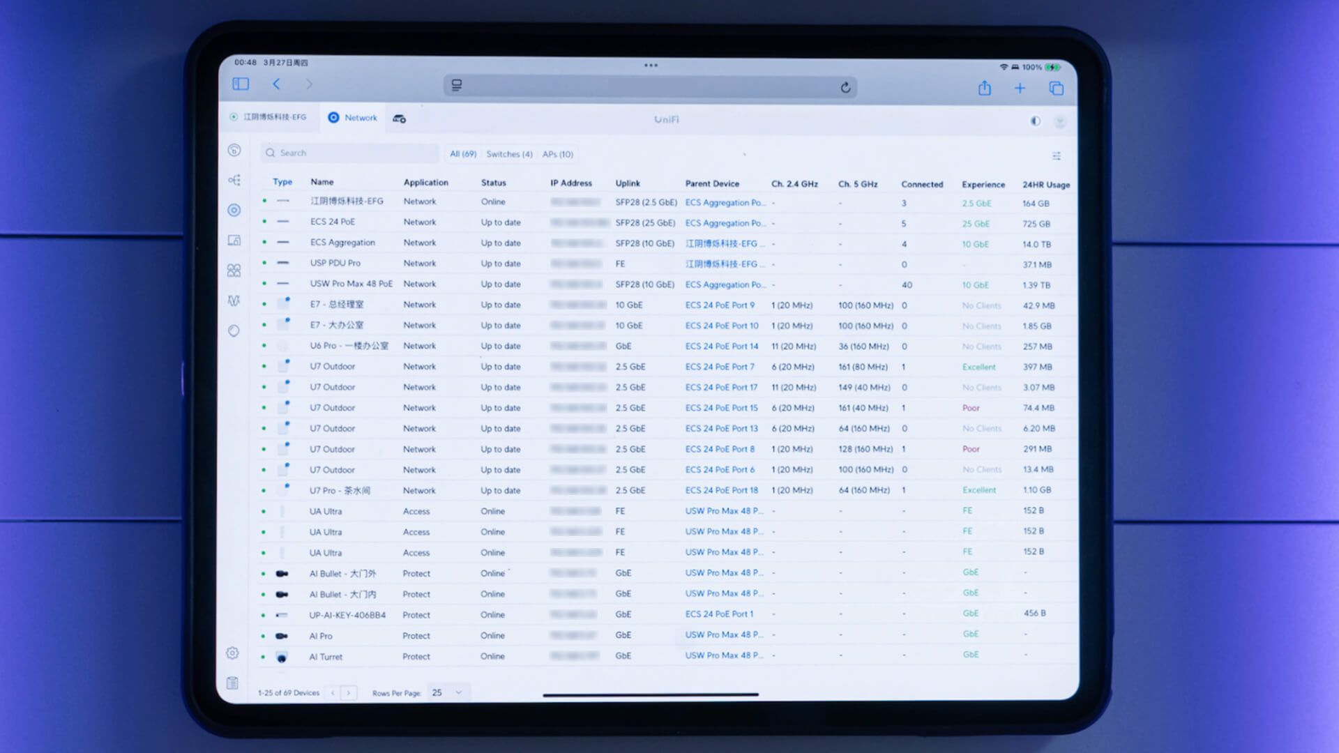Open the Topology view in the sidebar
This screenshot has height=753, width=1339.
[234, 180]
